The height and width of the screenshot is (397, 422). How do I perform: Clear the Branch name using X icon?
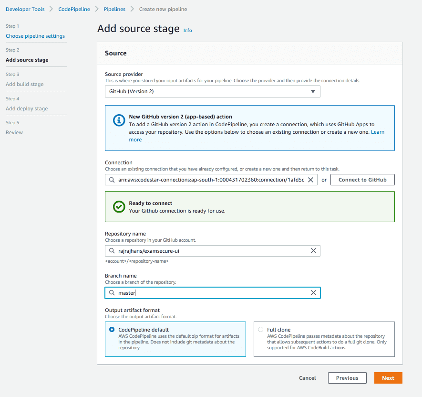(313, 293)
